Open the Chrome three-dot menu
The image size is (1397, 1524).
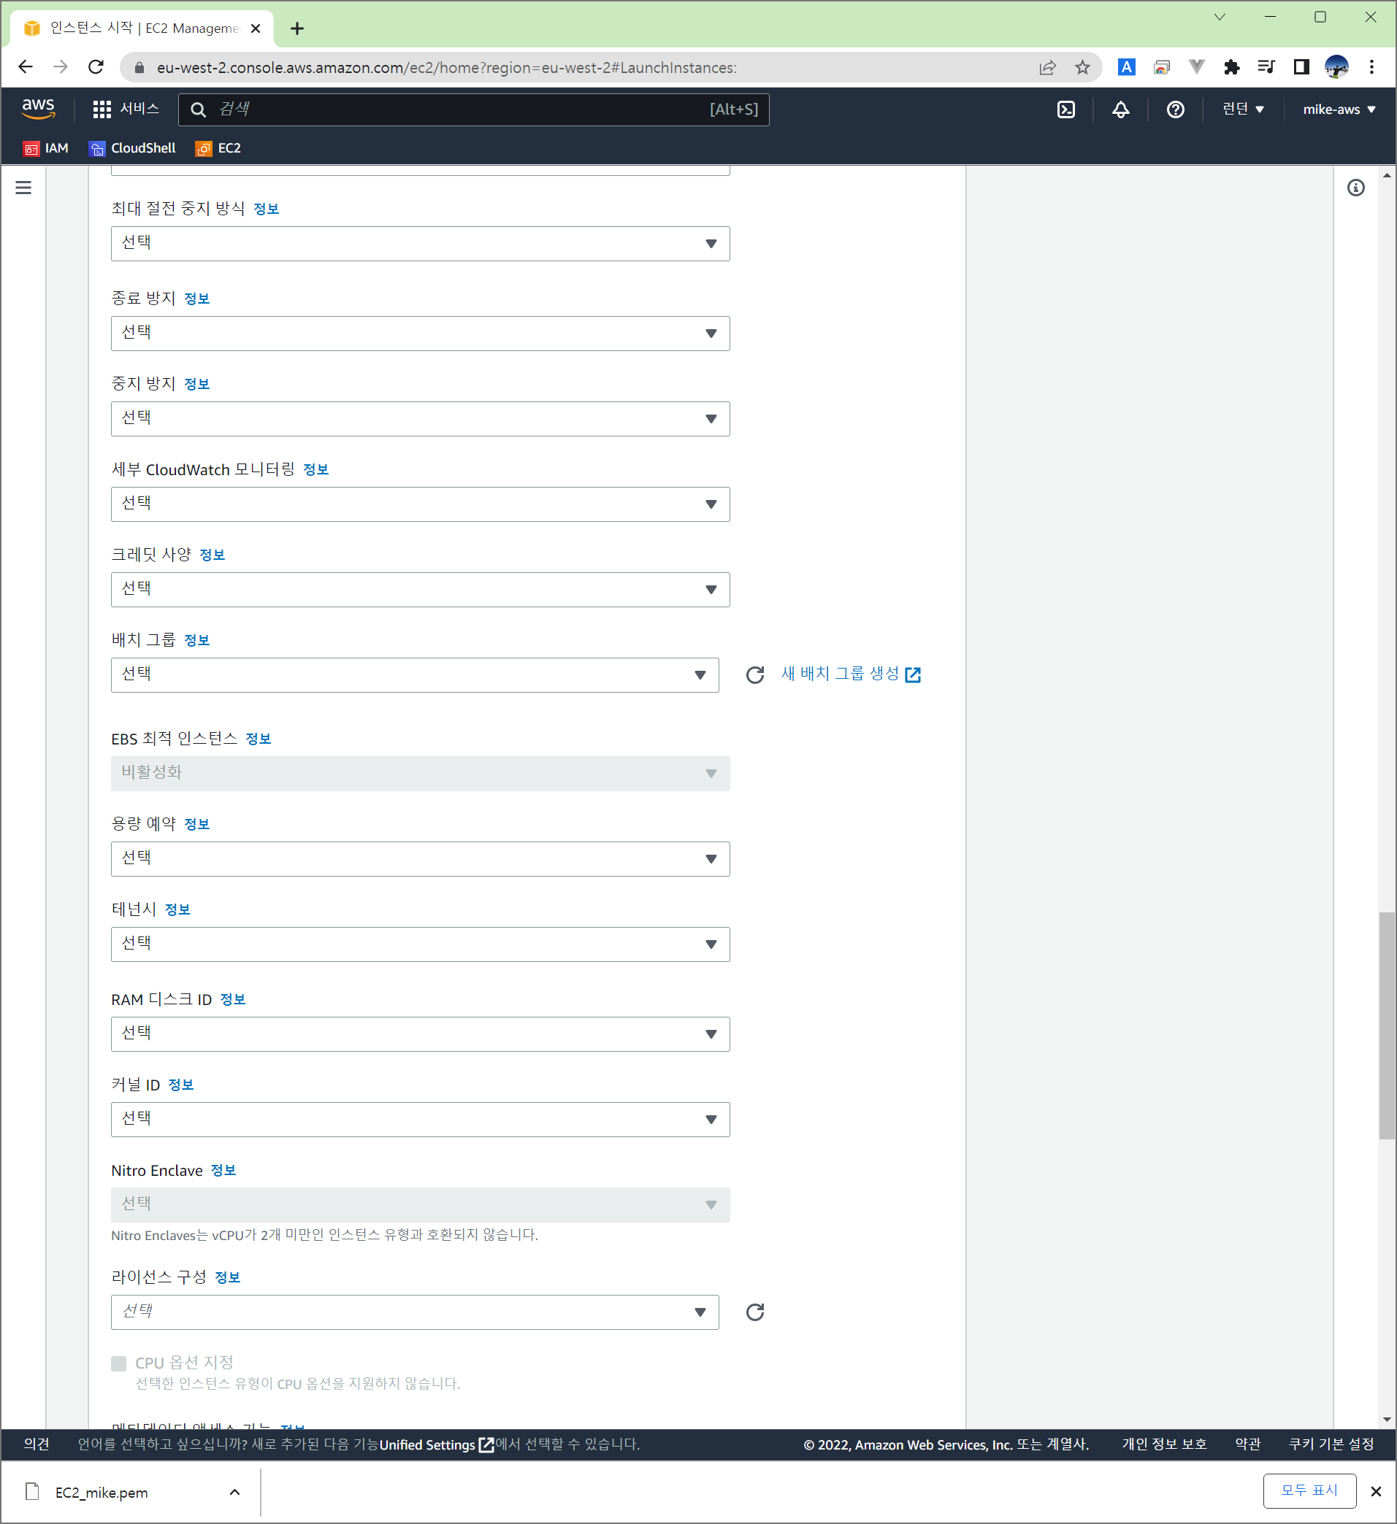tap(1371, 67)
